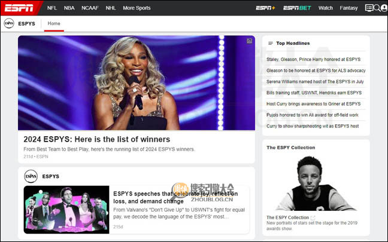Open the ESPN BET link

(x=297, y=8)
